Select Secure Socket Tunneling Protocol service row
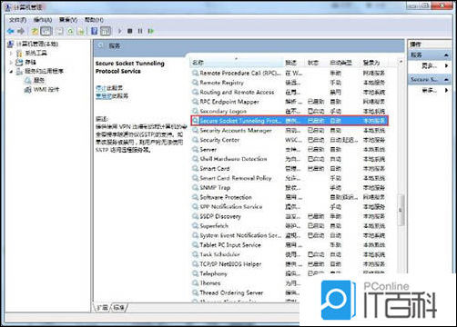Viewport: 457px width, 327px height. pos(289,121)
